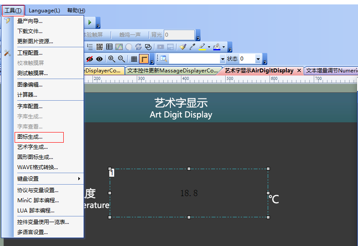Insert a curve chart control

point(119,47)
